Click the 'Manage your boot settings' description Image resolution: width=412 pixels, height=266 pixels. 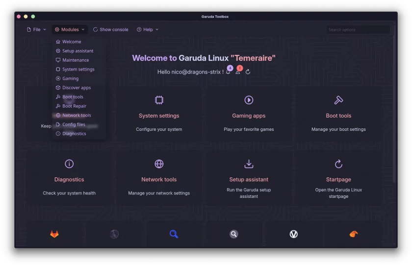coord(338,129)
